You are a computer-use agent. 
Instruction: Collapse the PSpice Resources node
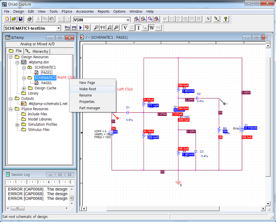11,109
